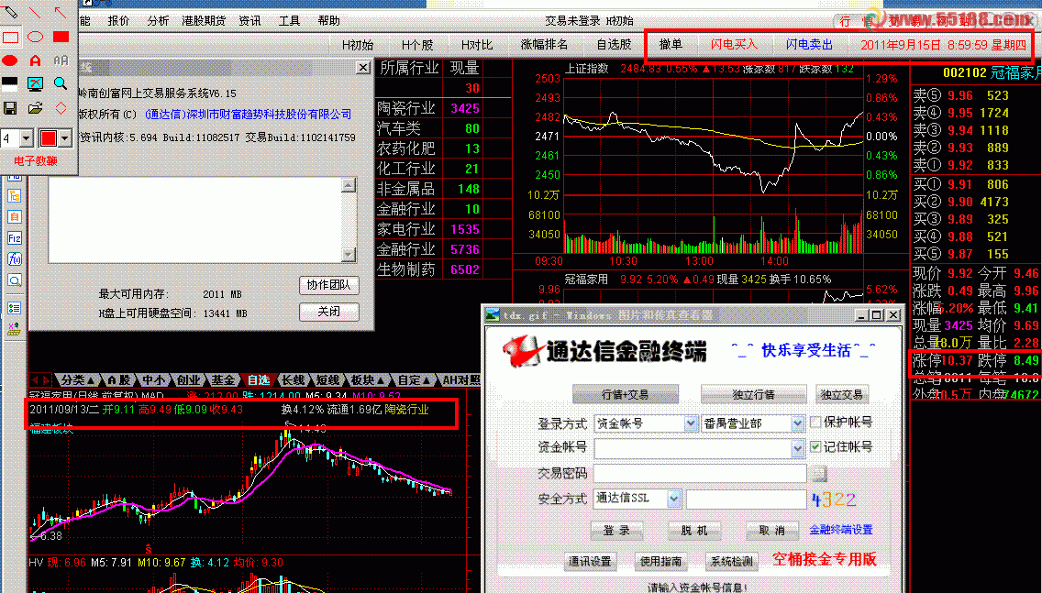Click the list options sidebar icon
Viewport: 1042px width, 593px height.
coord(14,308)
